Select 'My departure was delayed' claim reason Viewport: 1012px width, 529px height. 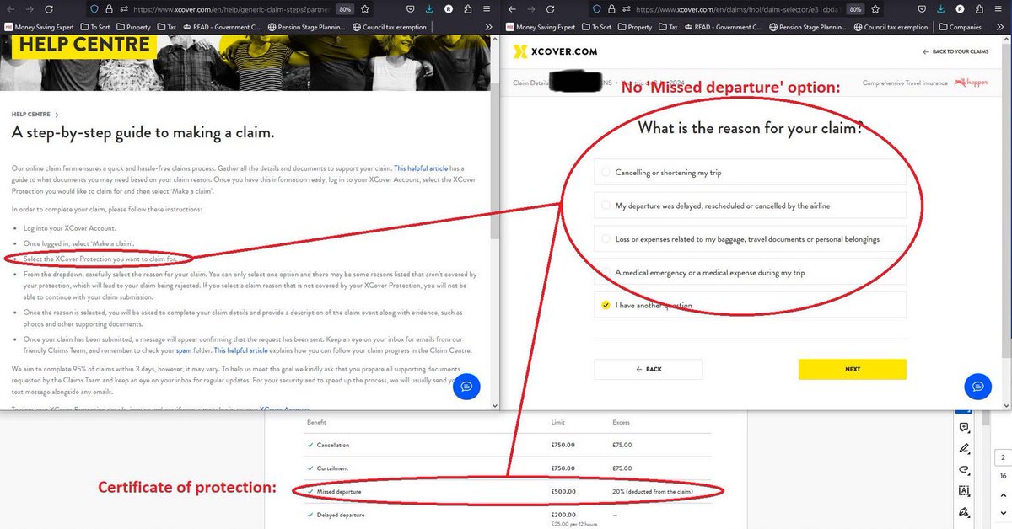tap(750, 205)
